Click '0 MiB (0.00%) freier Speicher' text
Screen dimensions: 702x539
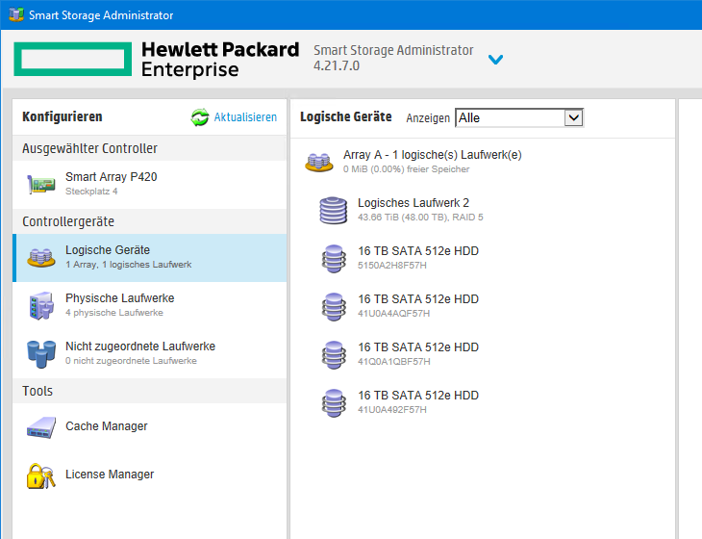[407, 169]
